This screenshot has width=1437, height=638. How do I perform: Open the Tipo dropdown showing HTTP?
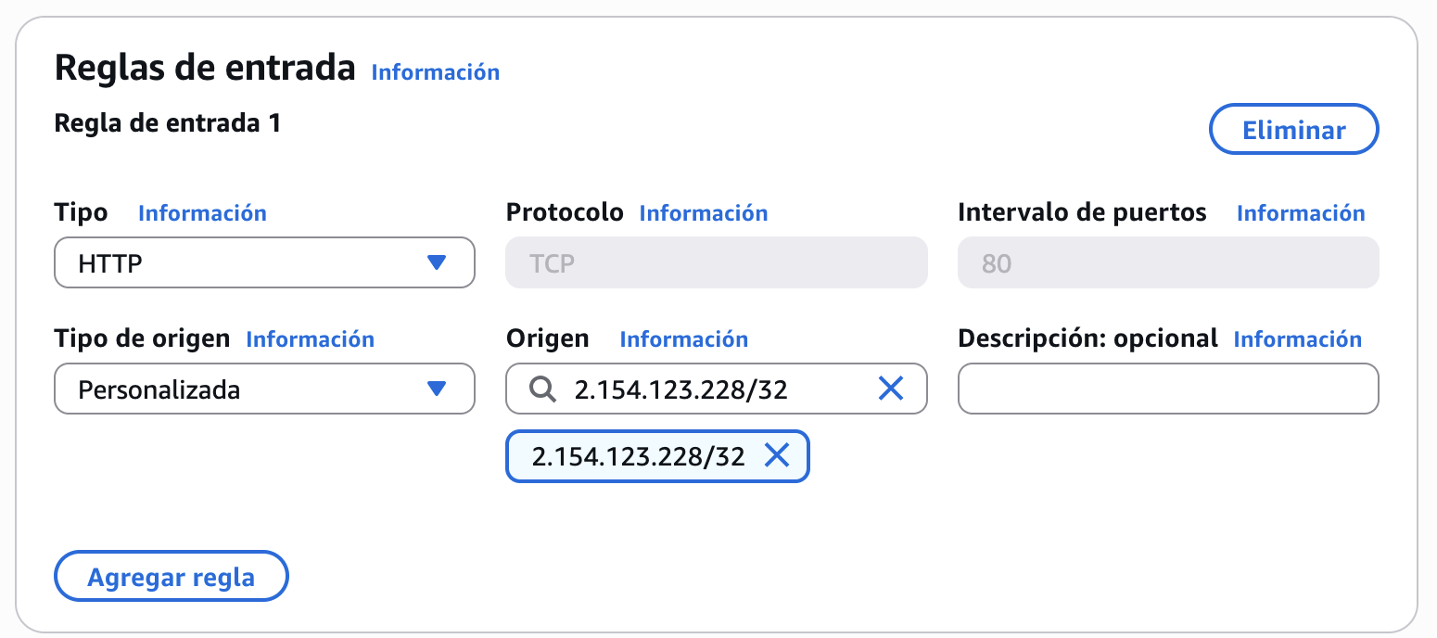[264, 263]
